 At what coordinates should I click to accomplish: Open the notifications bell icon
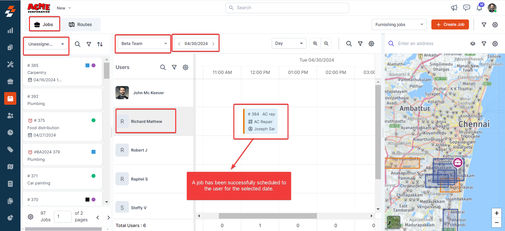tap(479, 8)
